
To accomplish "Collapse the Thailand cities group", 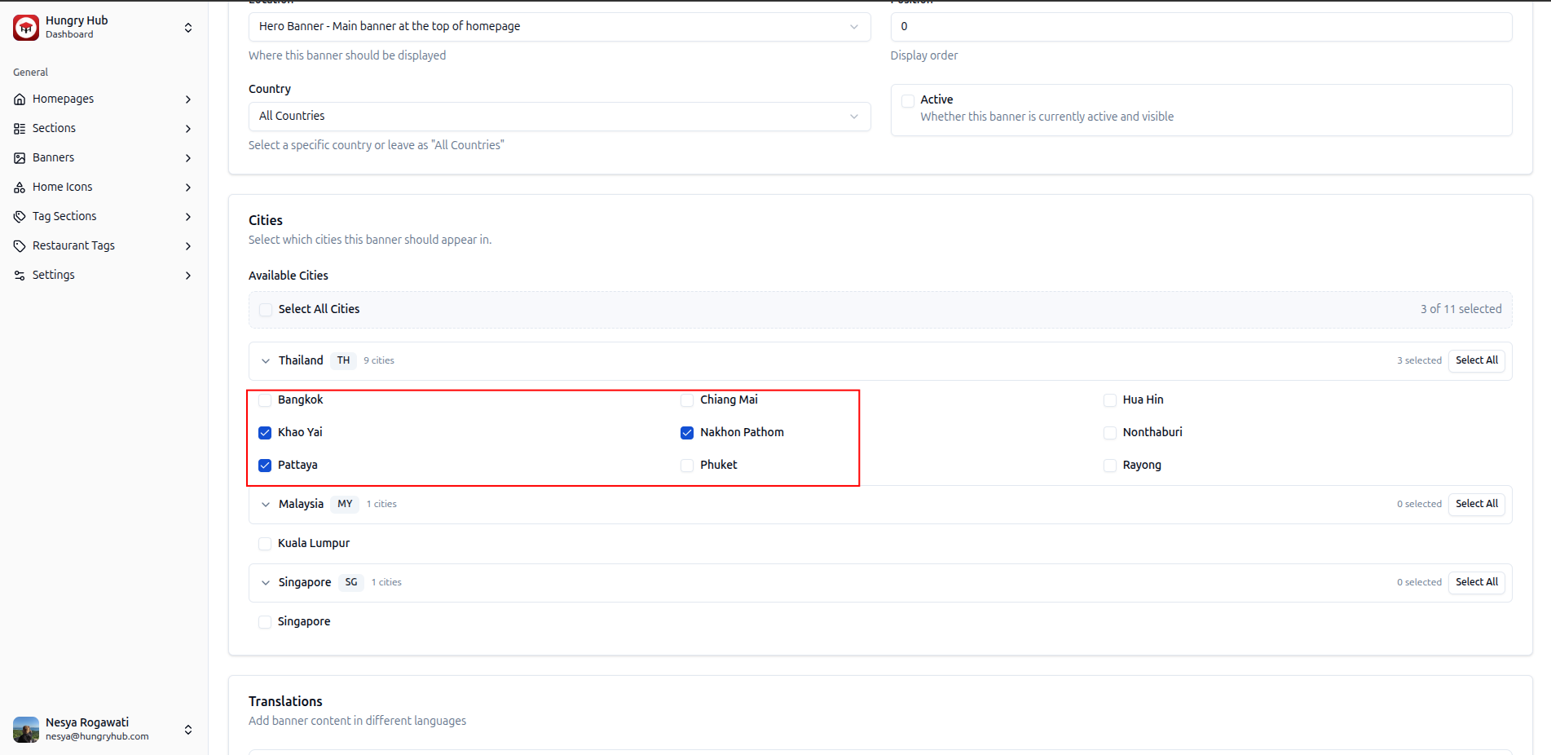I will click(x=266, y=361).
